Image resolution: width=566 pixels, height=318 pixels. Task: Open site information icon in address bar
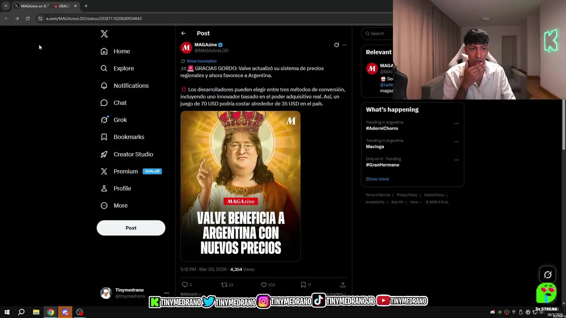tap(40, 19)
